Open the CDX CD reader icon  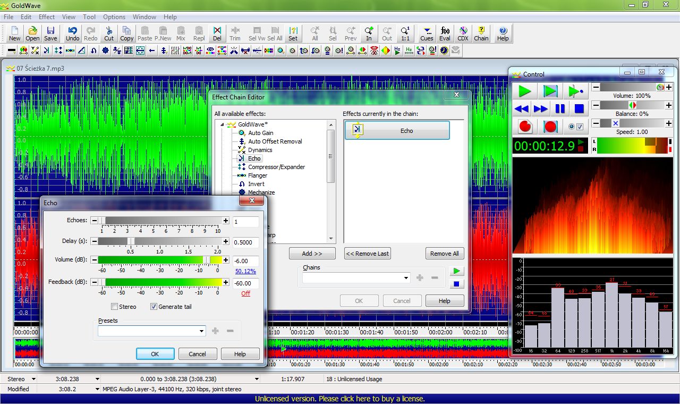(x=463, y=33)
